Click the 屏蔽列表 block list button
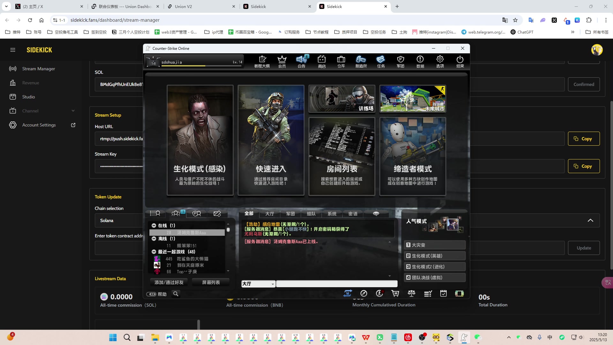613x345 pixels. [211, 282]
